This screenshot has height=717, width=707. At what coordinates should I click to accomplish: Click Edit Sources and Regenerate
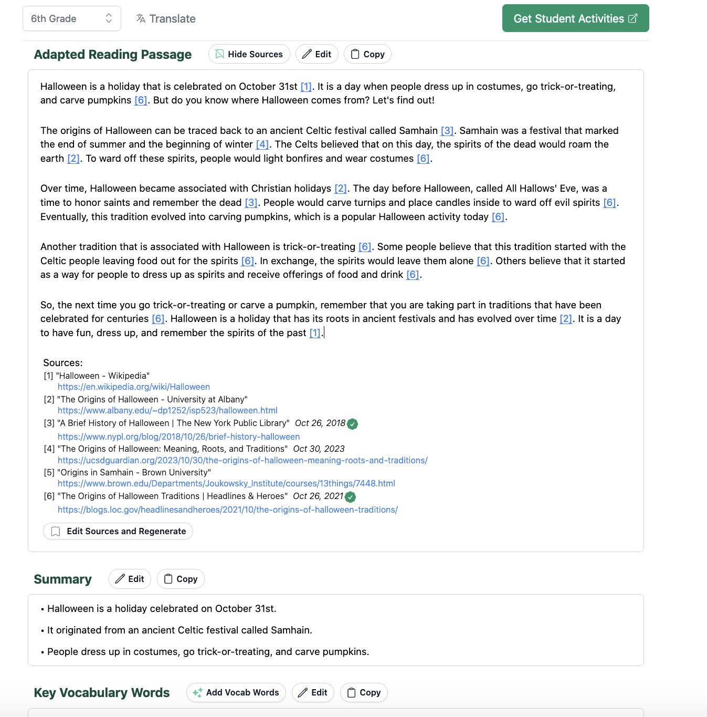tap(118, 531)
